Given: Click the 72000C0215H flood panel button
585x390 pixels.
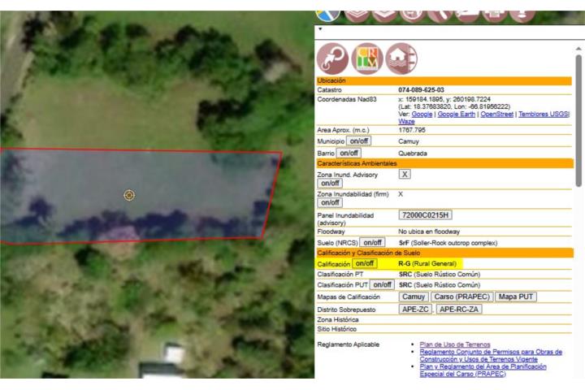Looking at the screenshot, I should click(425, 214).
